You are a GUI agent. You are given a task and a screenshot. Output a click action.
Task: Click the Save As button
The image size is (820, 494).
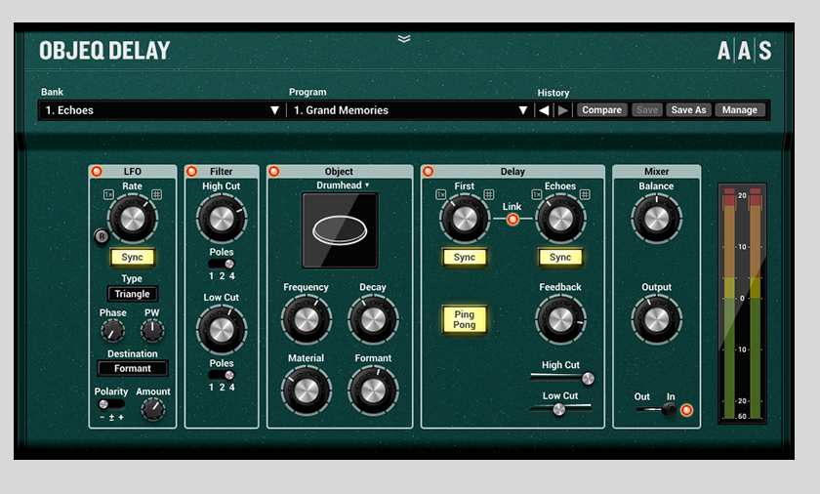tap(688, 110)
